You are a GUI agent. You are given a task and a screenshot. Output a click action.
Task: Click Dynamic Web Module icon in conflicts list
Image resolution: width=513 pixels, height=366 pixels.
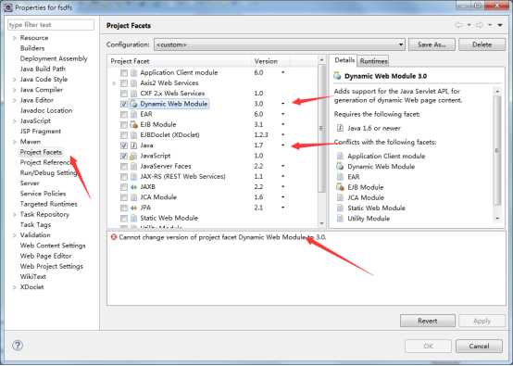[340, 166]
